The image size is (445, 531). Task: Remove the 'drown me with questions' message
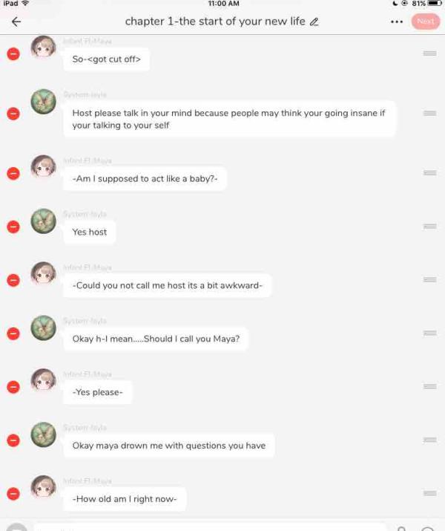click(x=13, y=440)
